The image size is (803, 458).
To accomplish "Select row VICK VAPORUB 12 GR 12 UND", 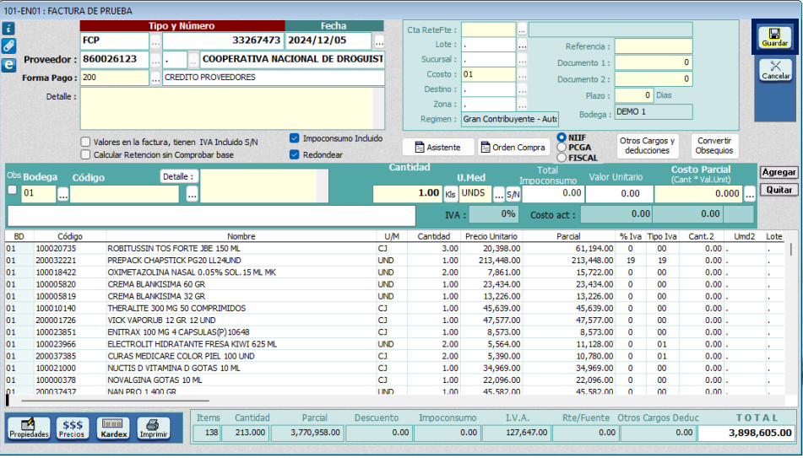I will pyautogui.click(x=394, y=320).
